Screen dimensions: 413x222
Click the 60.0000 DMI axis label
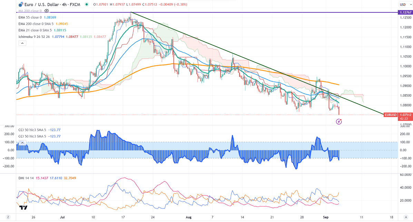click(406, 175)
